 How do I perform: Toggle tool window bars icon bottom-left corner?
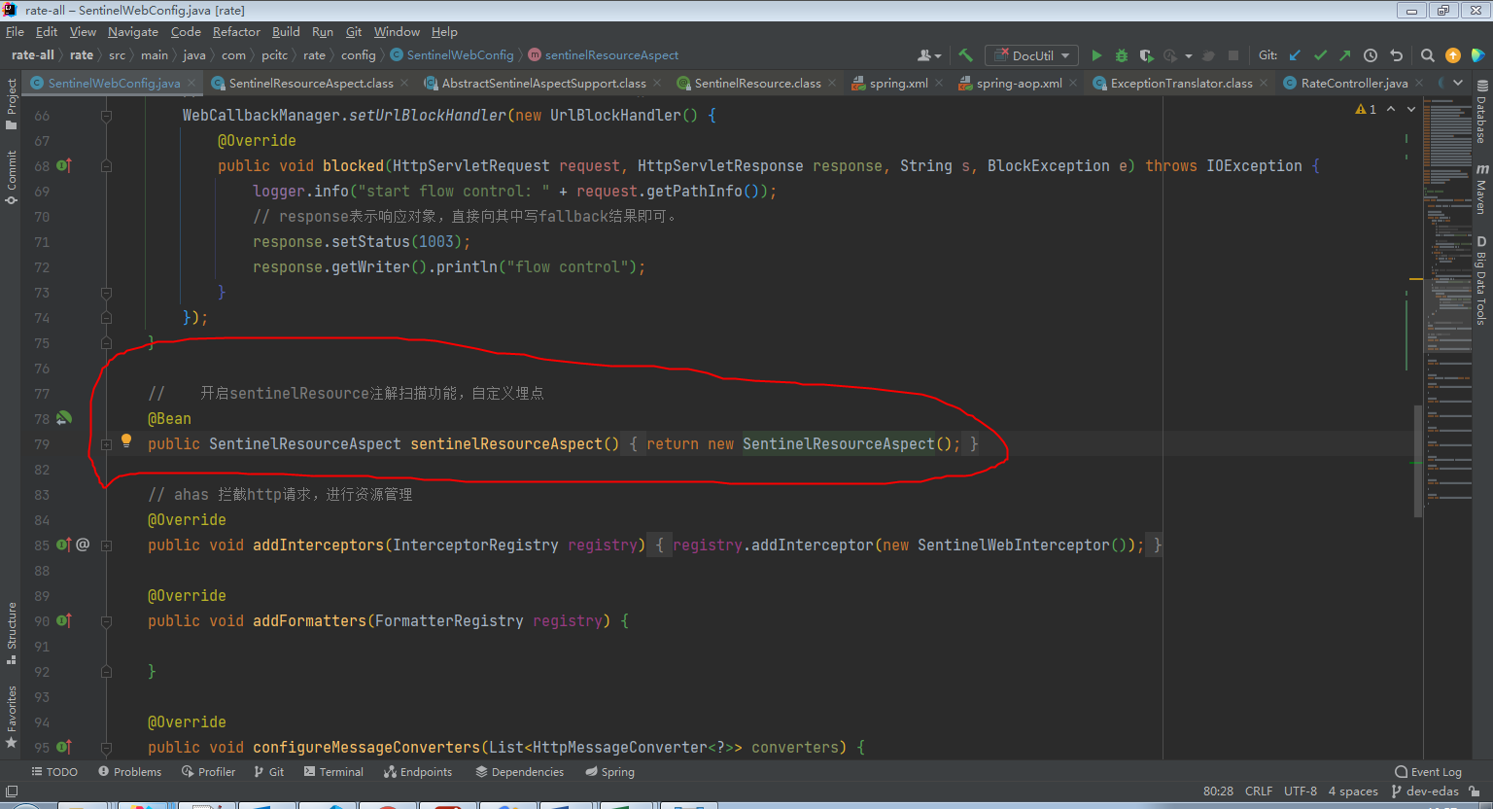point(11,791)
